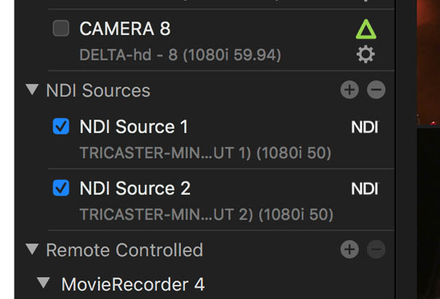Collapse the Remote Controlled section triangle
The height and width of the screenshot is (299, 440).
coord(32,249)
